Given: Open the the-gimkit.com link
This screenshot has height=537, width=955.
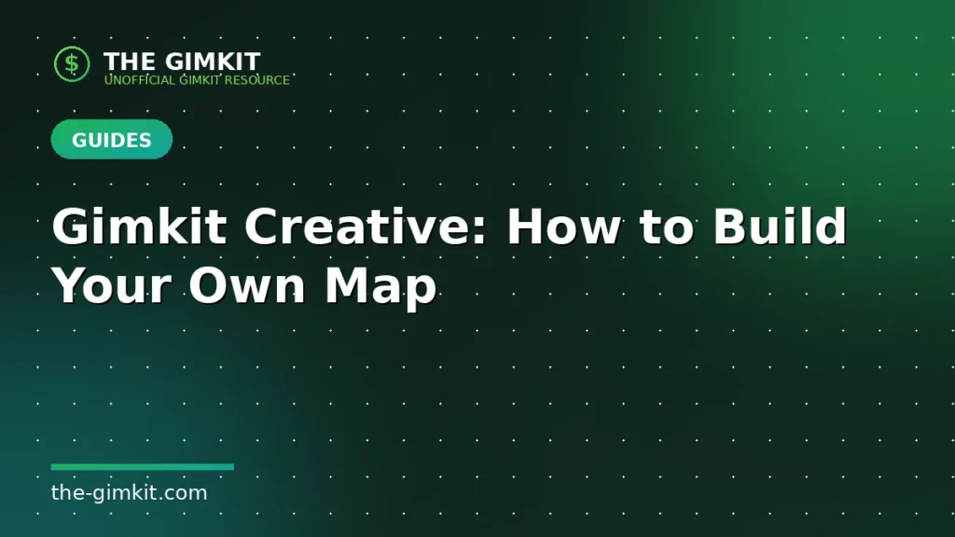Looking at the screenshot, I should [x=129, y=492].
